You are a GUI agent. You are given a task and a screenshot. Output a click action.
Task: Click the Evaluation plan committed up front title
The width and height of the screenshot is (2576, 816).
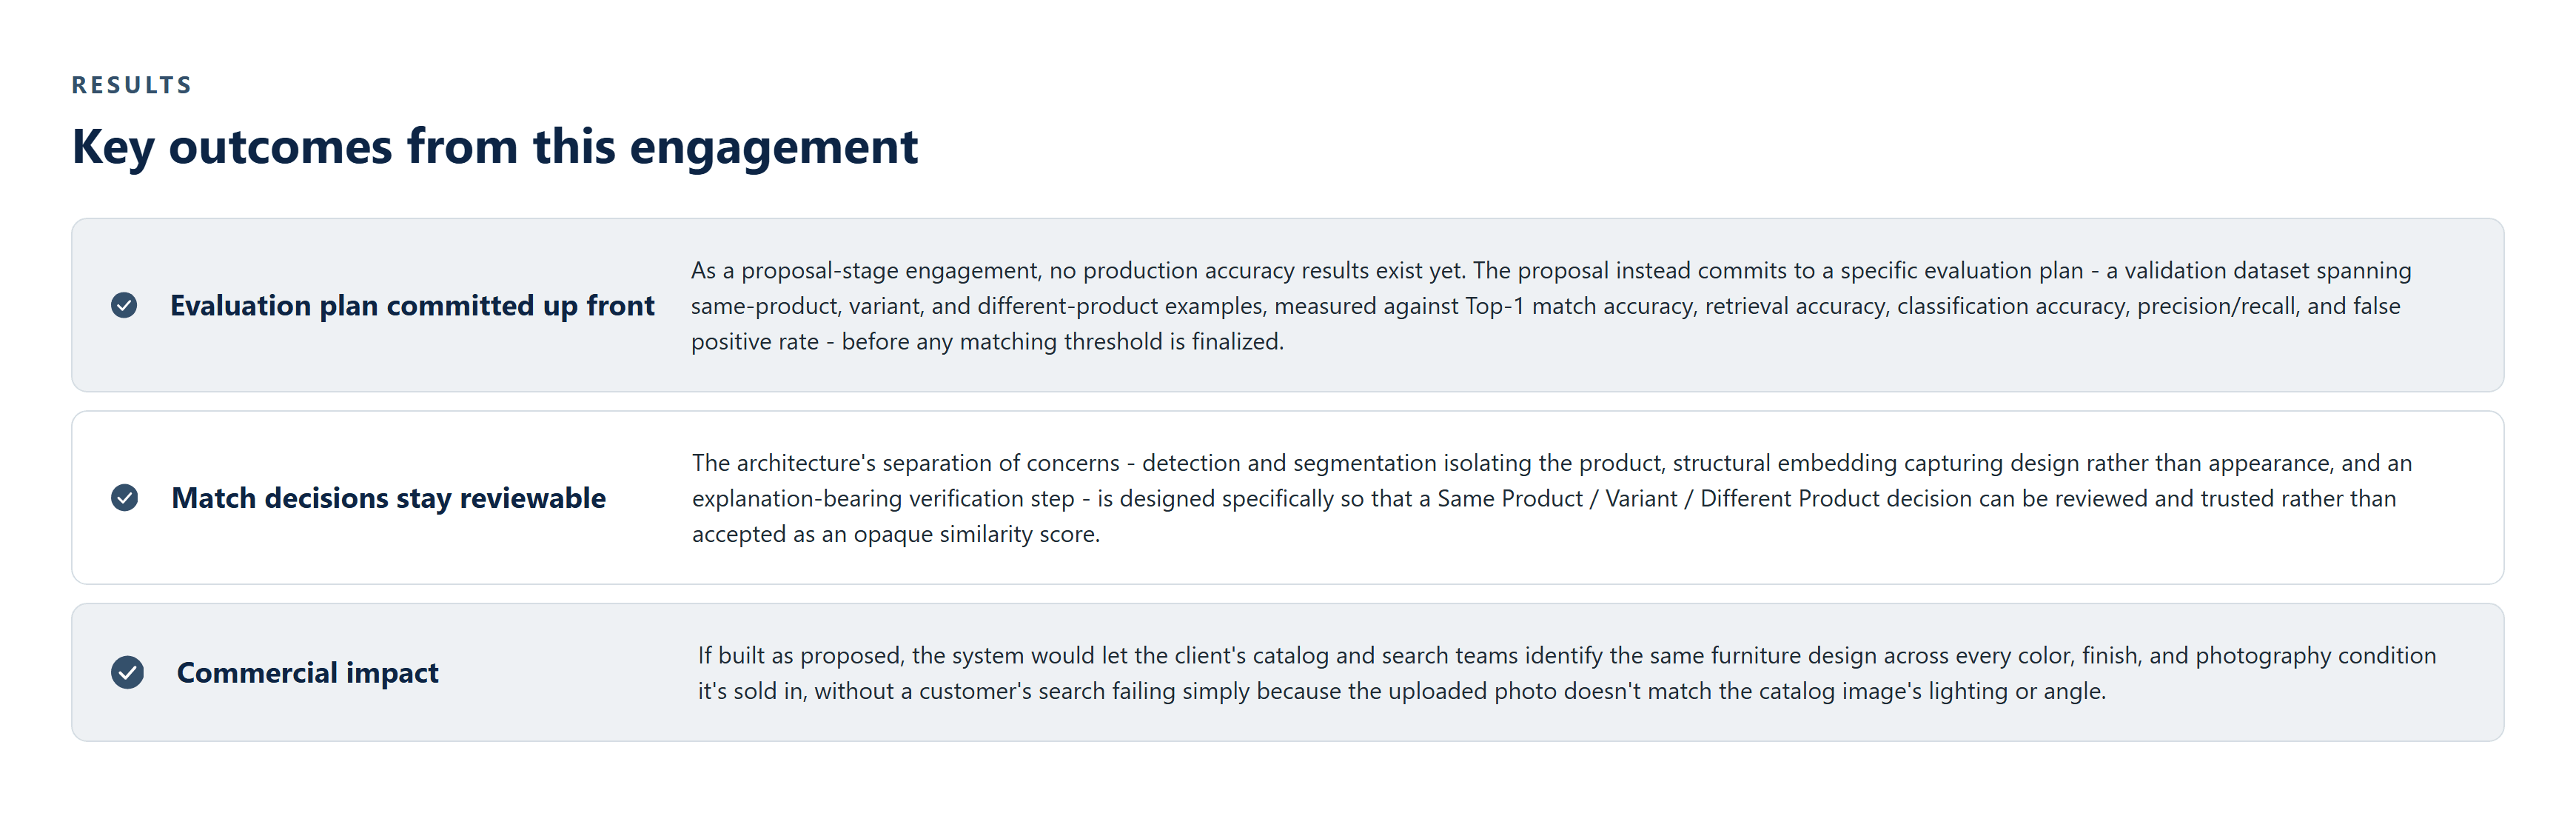pyautogui.click(x=412, y=306)
